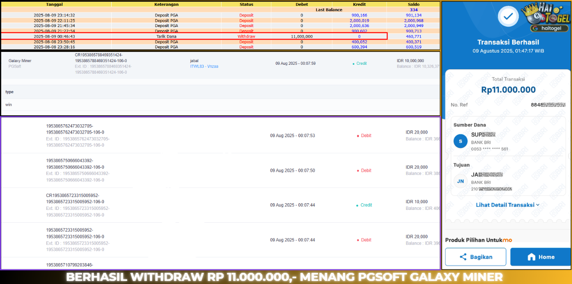
Task: Click the kredit value 600,394
Action: click(359, 47)
